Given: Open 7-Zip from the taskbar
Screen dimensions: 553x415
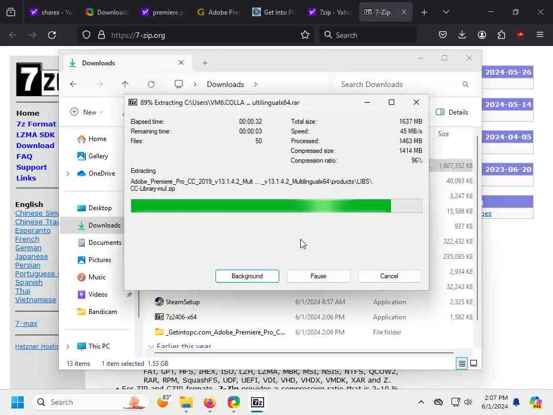Looking at the screenshot, I should (258, 402).
